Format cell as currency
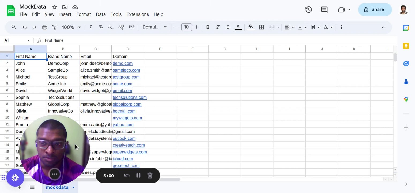 tap(91, 27)
